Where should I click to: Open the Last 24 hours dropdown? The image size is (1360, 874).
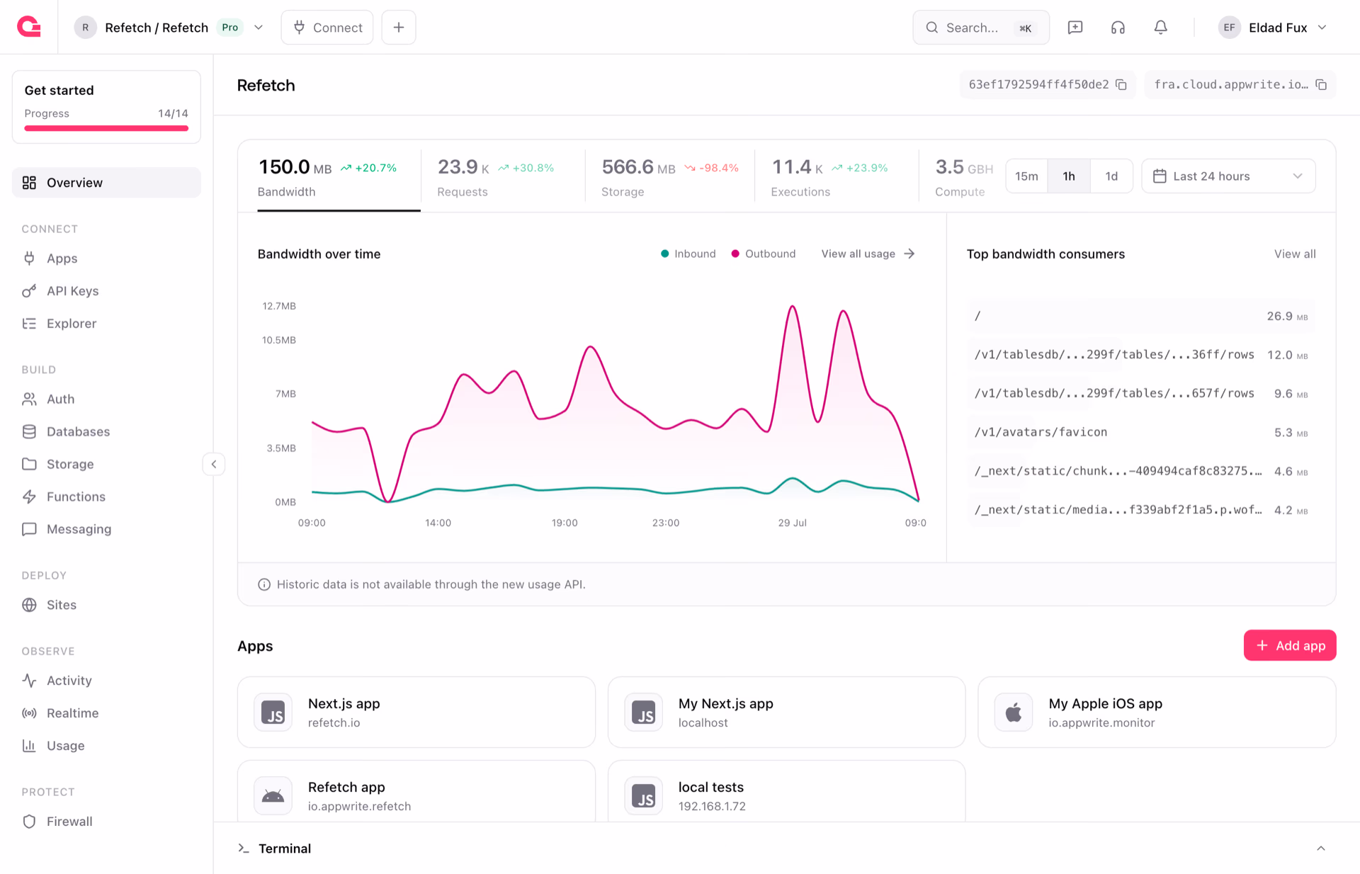tap(1228, 176)
